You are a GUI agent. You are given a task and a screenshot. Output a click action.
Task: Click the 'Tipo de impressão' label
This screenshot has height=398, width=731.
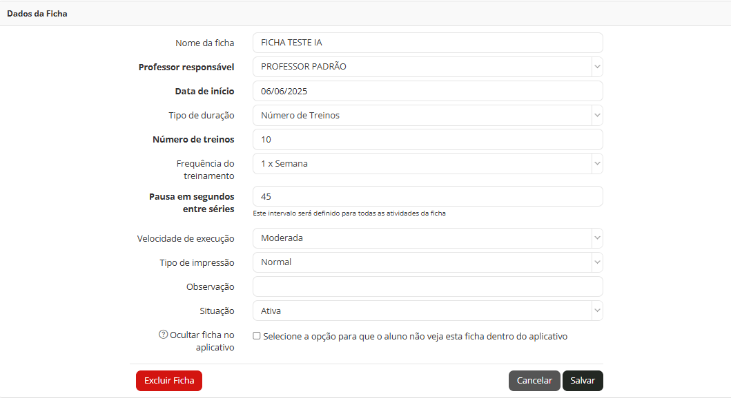point(197,263)
